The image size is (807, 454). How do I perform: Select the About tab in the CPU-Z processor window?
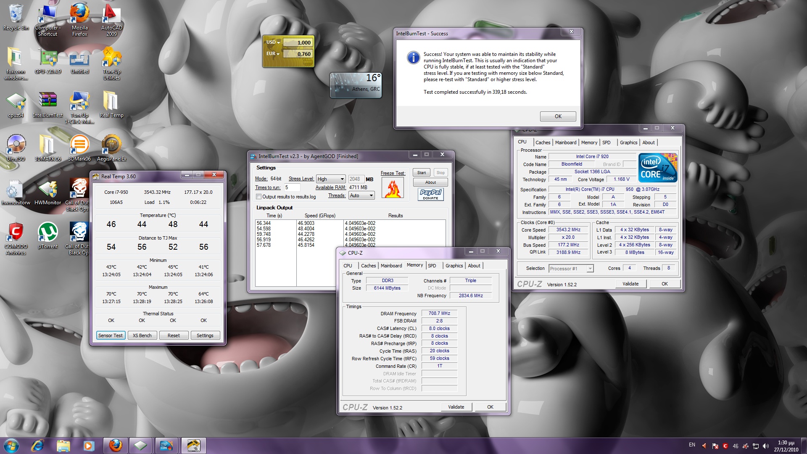click(648, 143)
